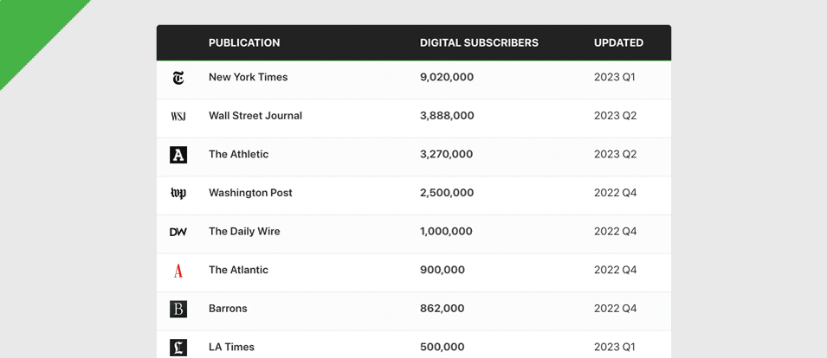The width and height of the screenshot is (827, 358).
Task: Click the 862,000 subscriber value
Action: [x=442, y=308]
